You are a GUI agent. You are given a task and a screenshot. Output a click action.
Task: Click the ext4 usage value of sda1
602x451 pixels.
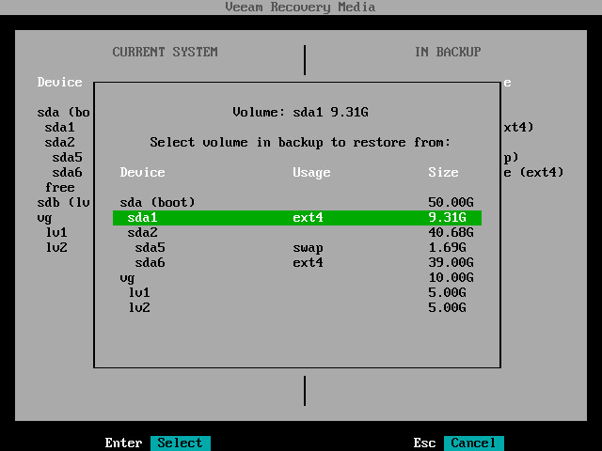(x=308, y=217)
